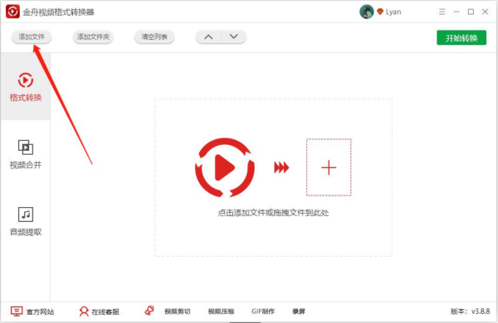Click the dashed plus add-file box
This screenshot has height=323, width=498.
[329, 167]
